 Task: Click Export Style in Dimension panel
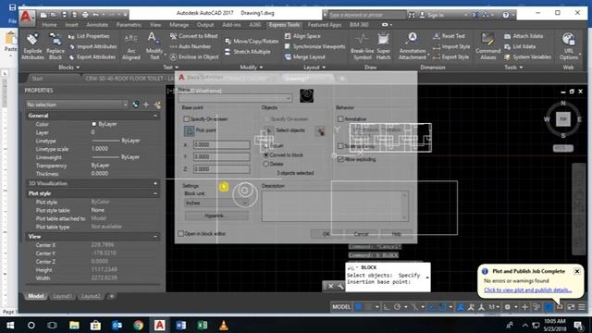point(450,57)
